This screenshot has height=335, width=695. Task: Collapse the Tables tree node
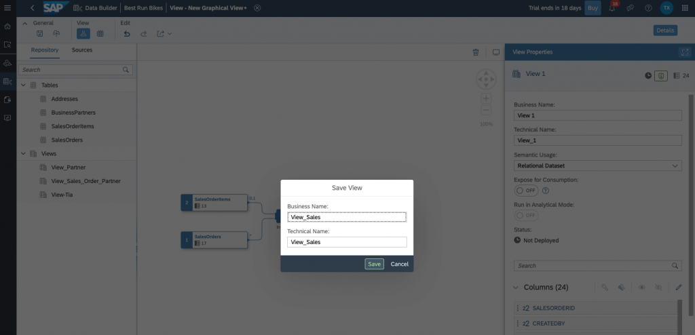tap(24, 85)
